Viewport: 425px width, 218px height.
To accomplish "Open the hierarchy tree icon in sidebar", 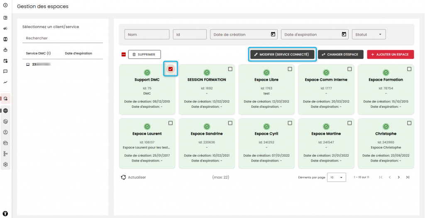I will point(5,153).
